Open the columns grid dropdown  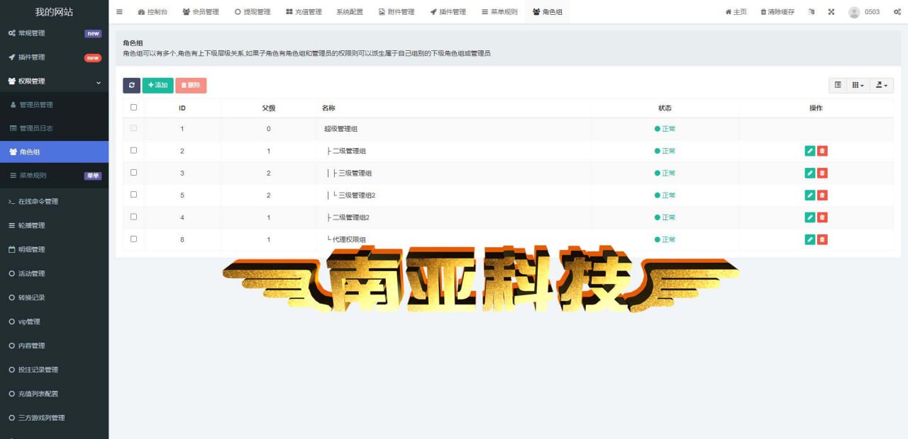(858, 85)
